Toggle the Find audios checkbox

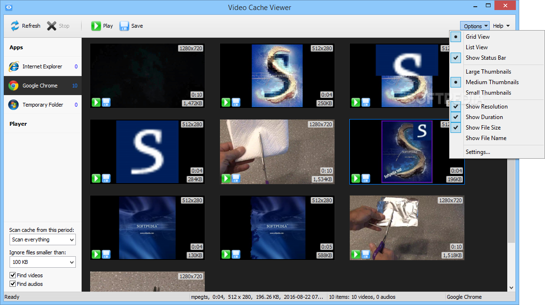tap(12, 284)
